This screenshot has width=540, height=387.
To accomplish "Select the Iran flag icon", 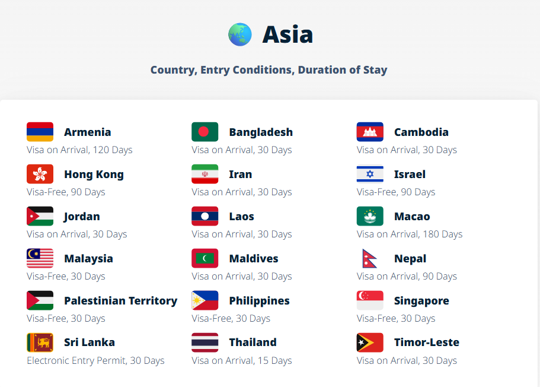I will point(205,174).
